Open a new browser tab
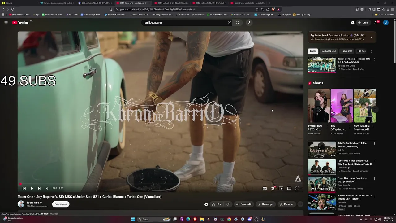Image resolution: width=396 pixels, height=223 pixels. pos(269,3)
